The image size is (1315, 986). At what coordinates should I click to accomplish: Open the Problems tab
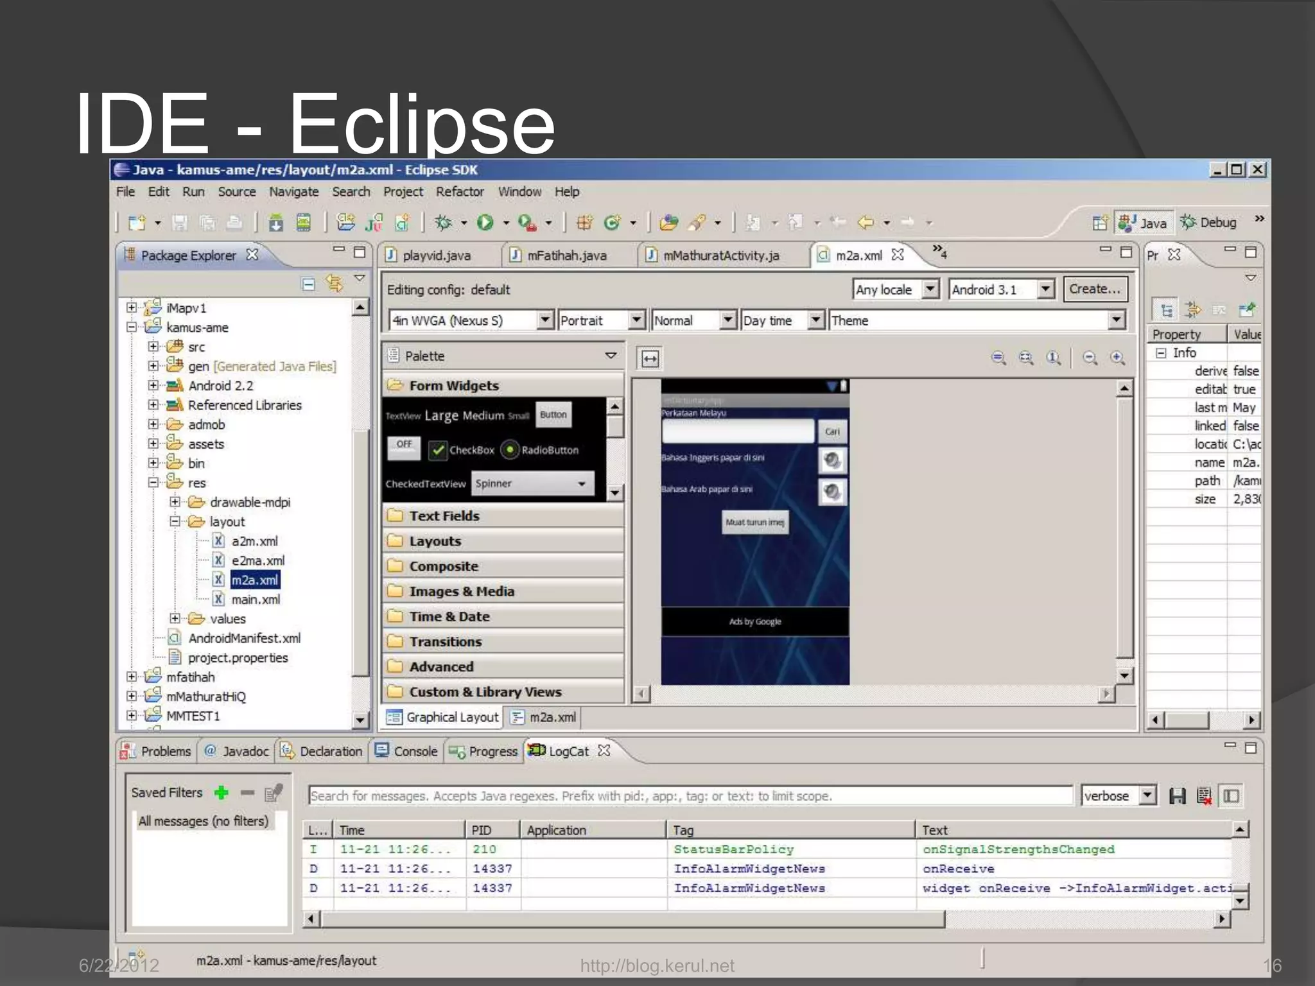click(x=157, y=751)
